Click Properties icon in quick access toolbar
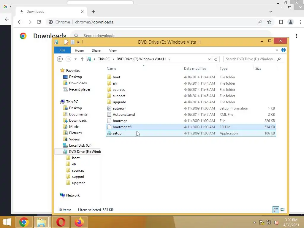The width and height of the screenshot is (304, 228). pyautogui.click(x=66, y=42)
